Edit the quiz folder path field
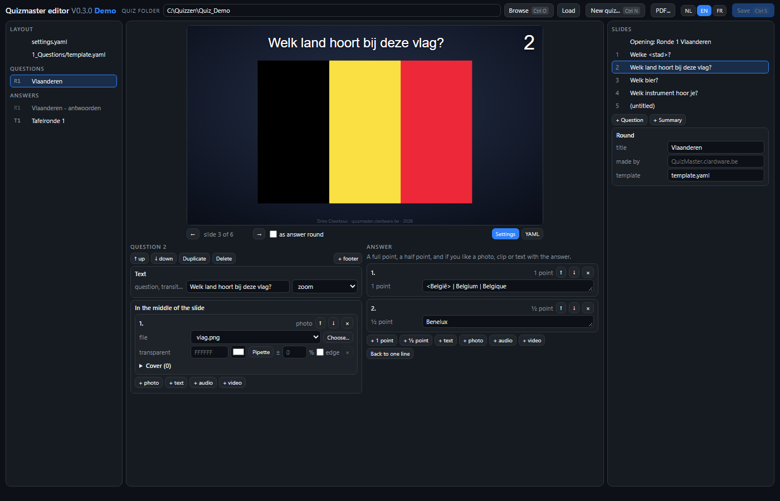 click(332, 11)
